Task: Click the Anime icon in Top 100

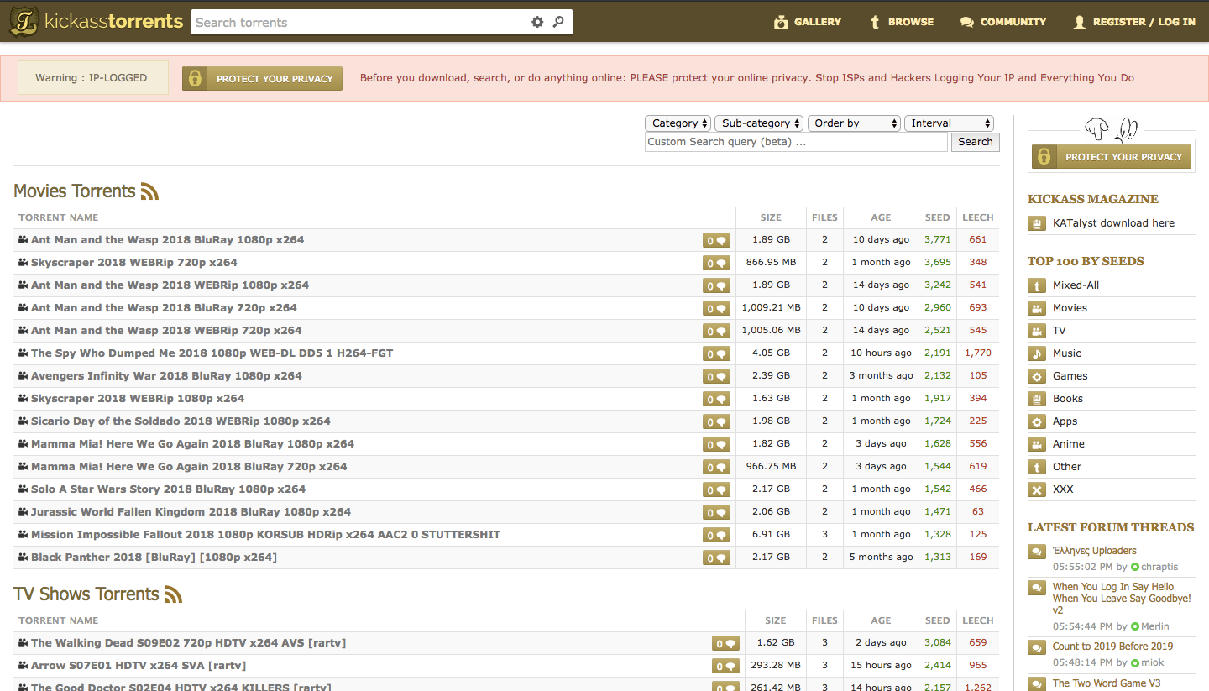Action: click(1037, 444)
